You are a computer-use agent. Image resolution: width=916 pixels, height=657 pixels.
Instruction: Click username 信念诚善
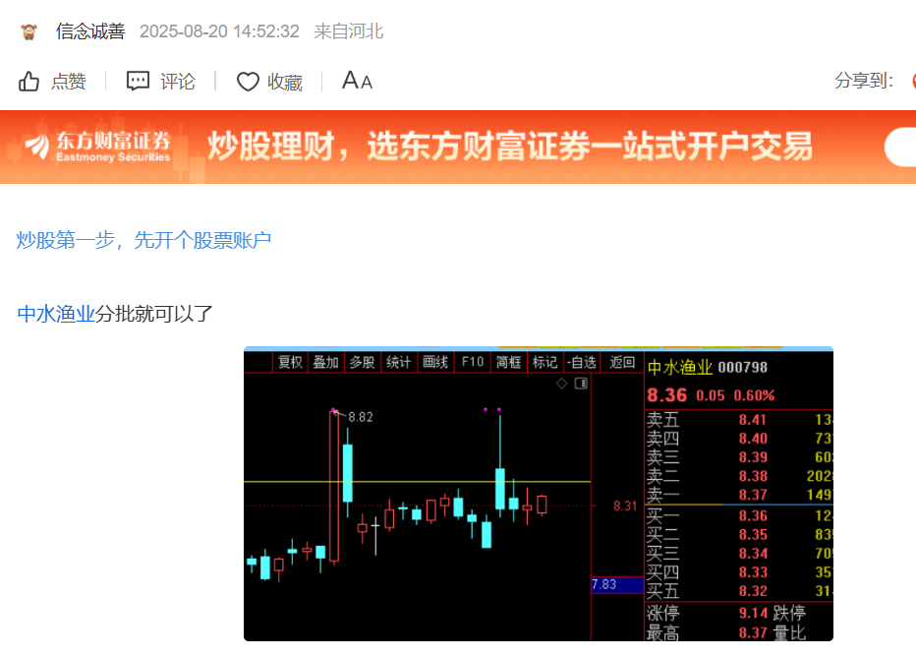tap(90, 30)
